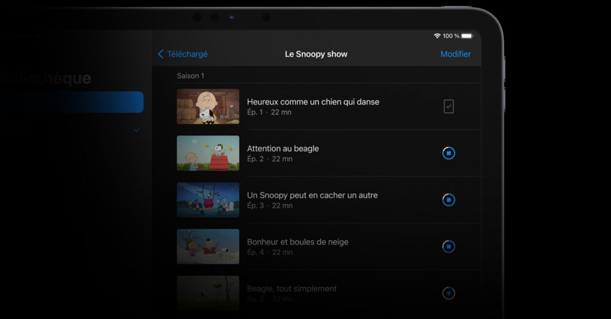Expand the sidebar chevron section

136,130
